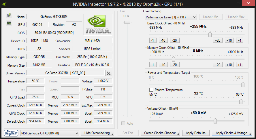Image resolution: width=256 pixels, height=139 pixels.
Task: Click the MCU value 36 %
Action: pyautogui.click(x=70, y=97)
